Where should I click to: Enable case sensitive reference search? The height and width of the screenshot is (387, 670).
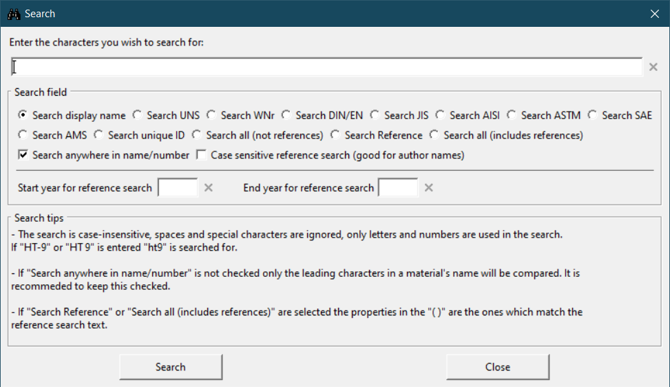[202, 156]
